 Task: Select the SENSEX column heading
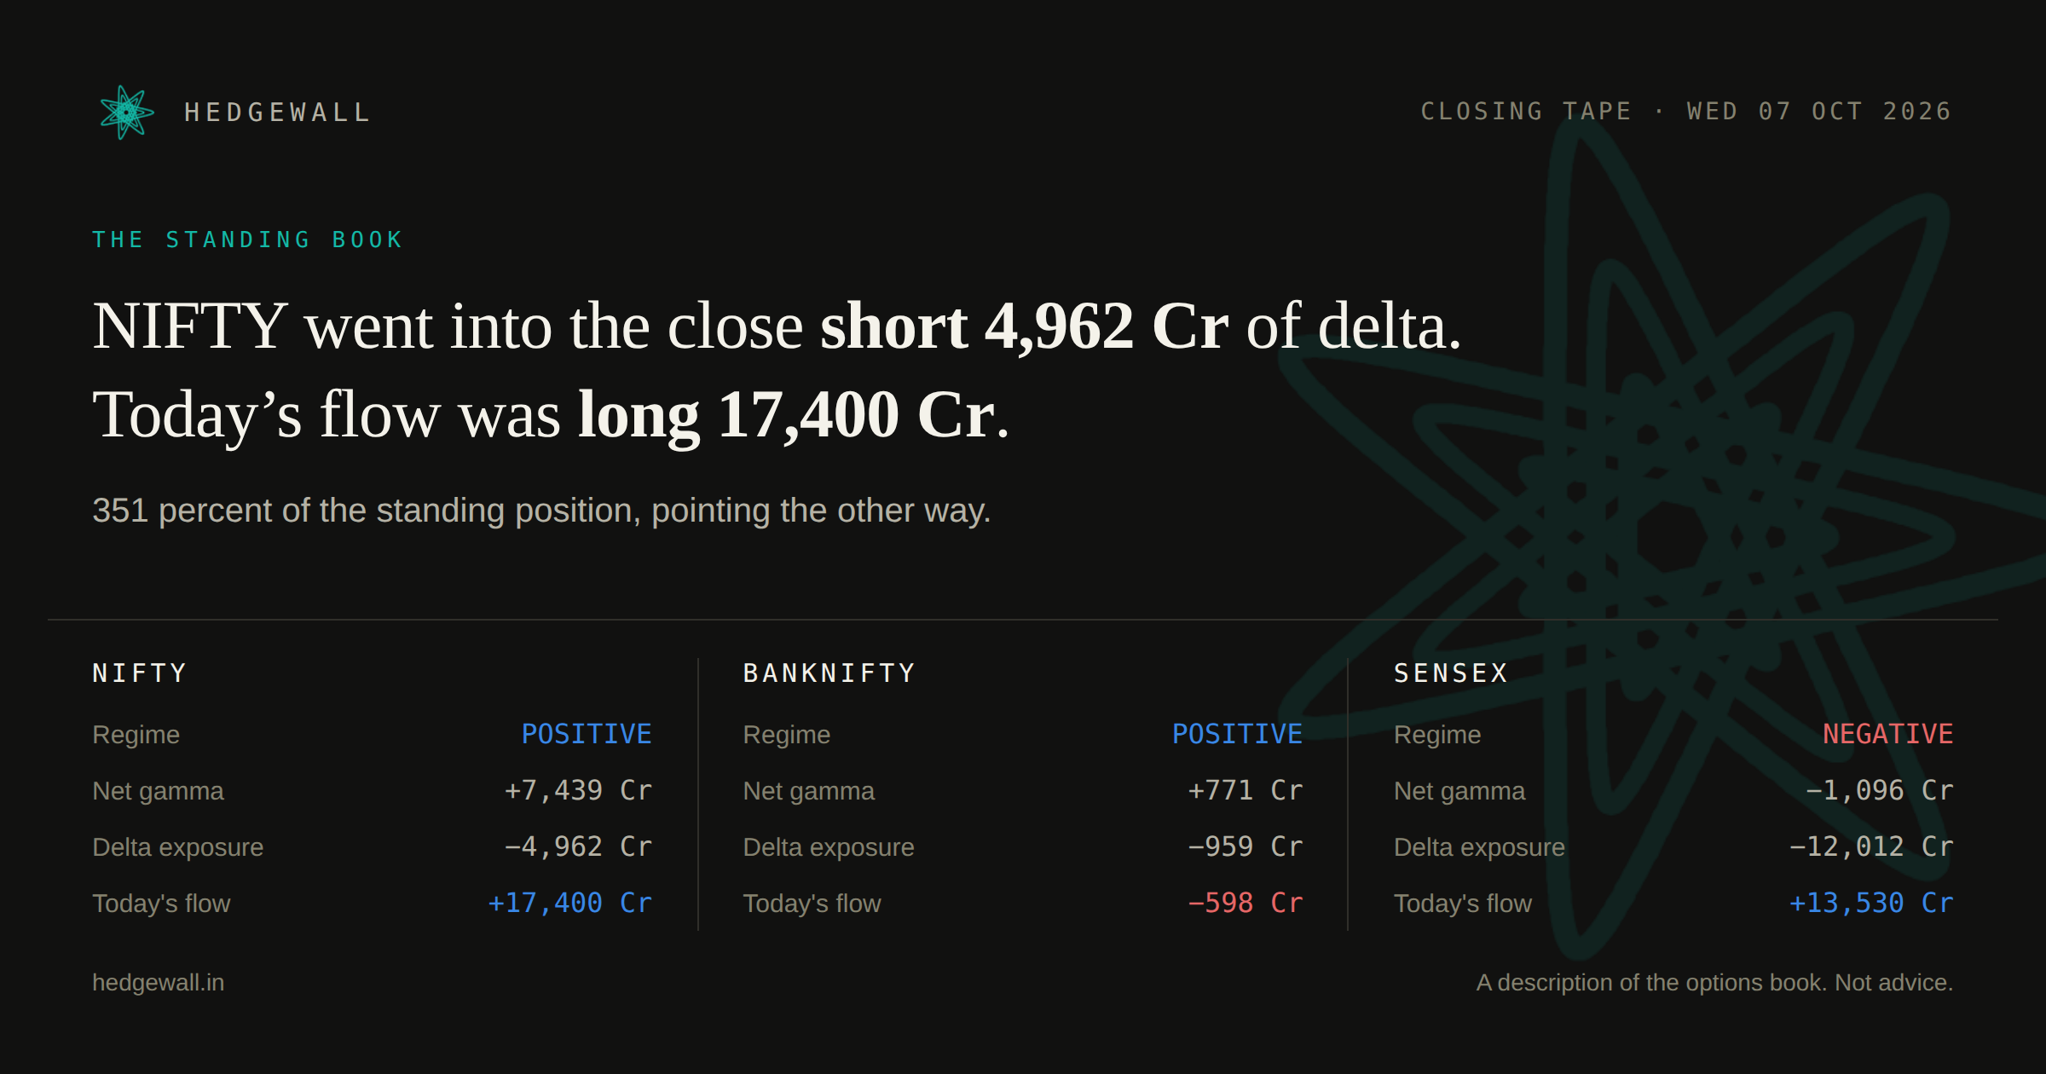pos(1451,673)
